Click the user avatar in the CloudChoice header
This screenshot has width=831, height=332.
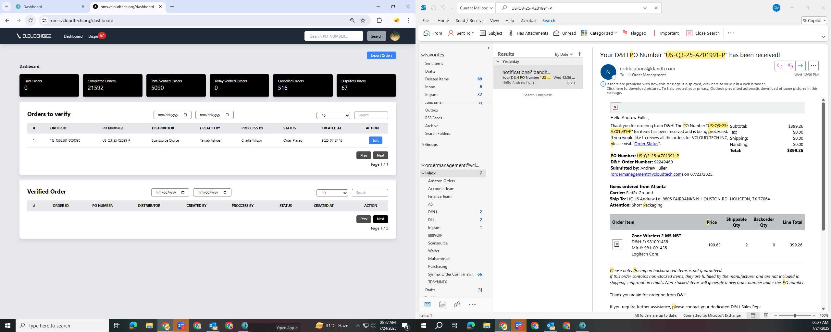tap(395, 36)
